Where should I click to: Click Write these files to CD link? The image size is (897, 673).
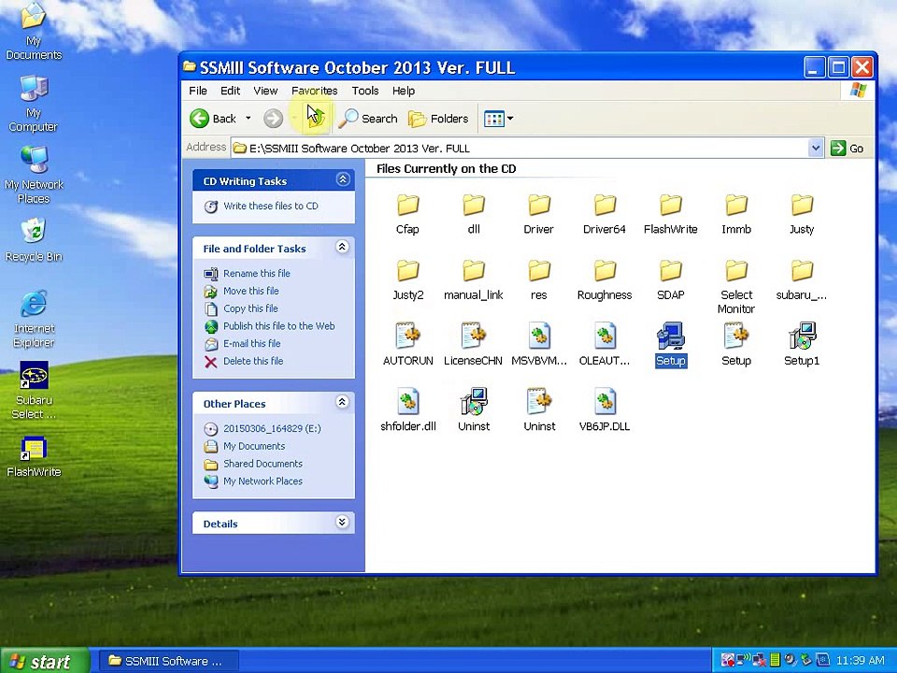coord(270,206)
